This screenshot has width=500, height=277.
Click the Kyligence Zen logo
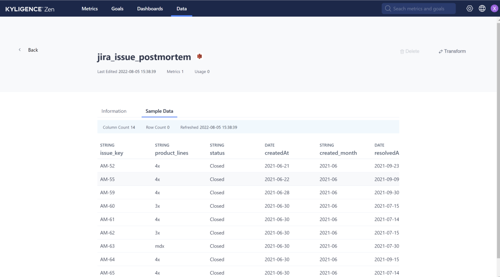click(x=30, y=9)
